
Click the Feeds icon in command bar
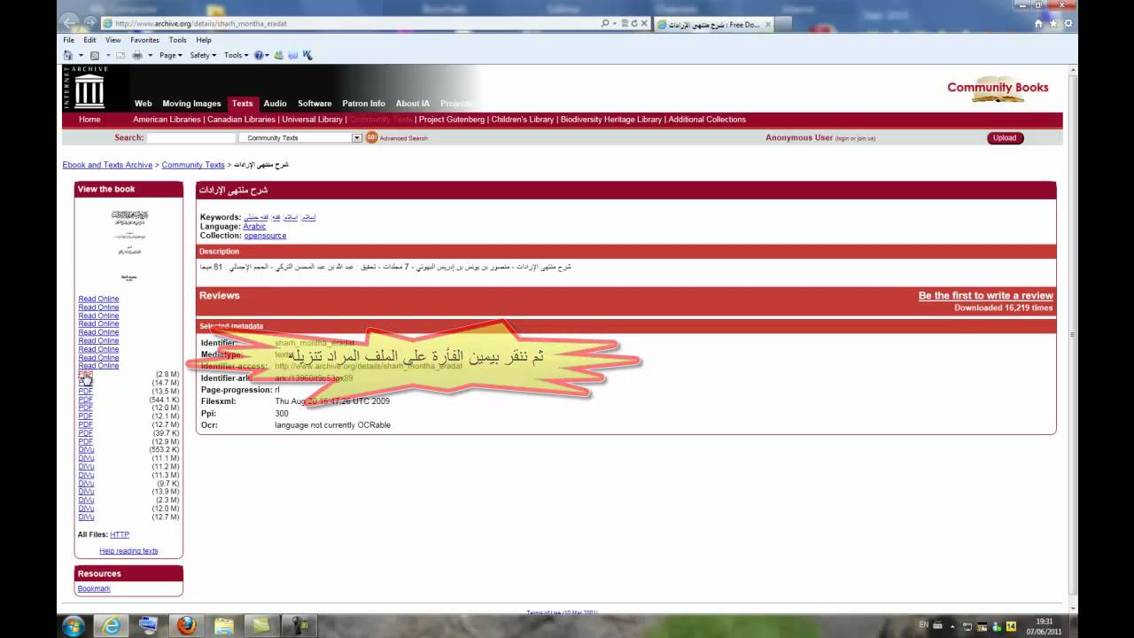pos(95,55)
